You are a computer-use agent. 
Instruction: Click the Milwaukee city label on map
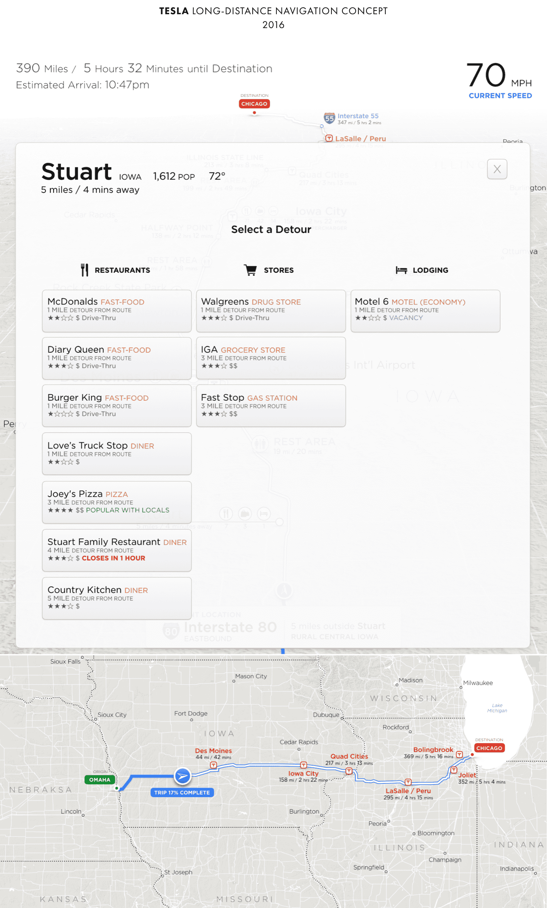pyautogui.click(x=478, y=683)
